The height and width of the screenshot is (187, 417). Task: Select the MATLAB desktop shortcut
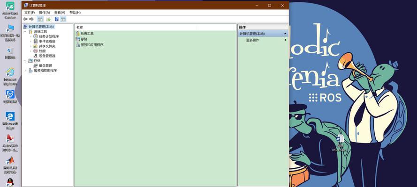[10, 165]
